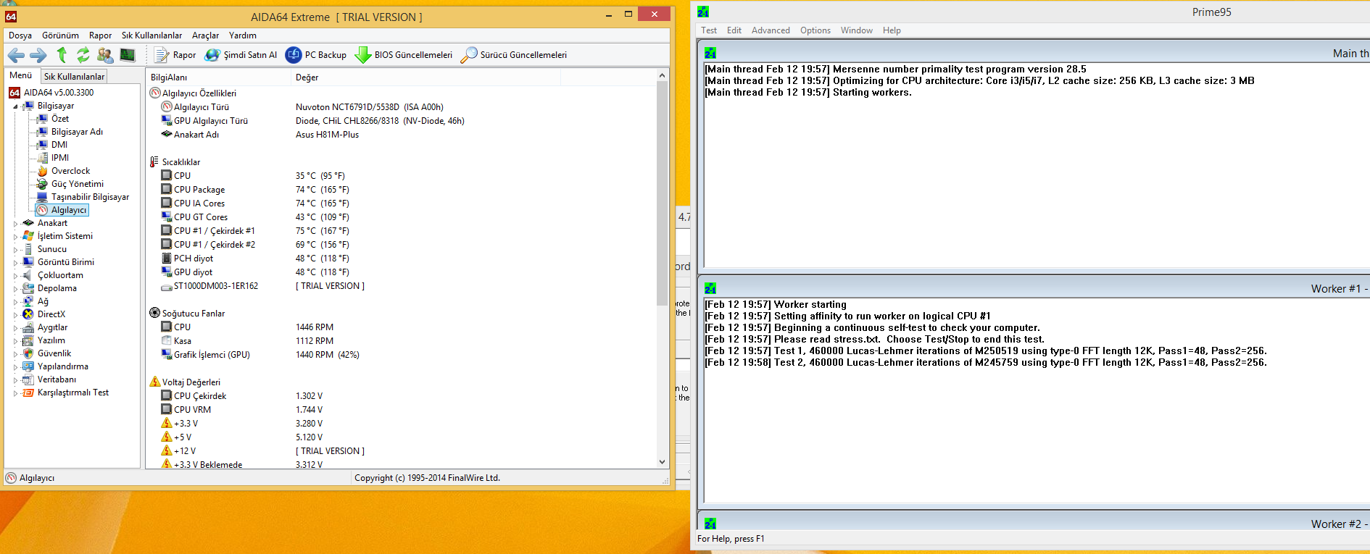
Task: Click Şimdi Satın Al toolbar button
Action: (241, 55)
